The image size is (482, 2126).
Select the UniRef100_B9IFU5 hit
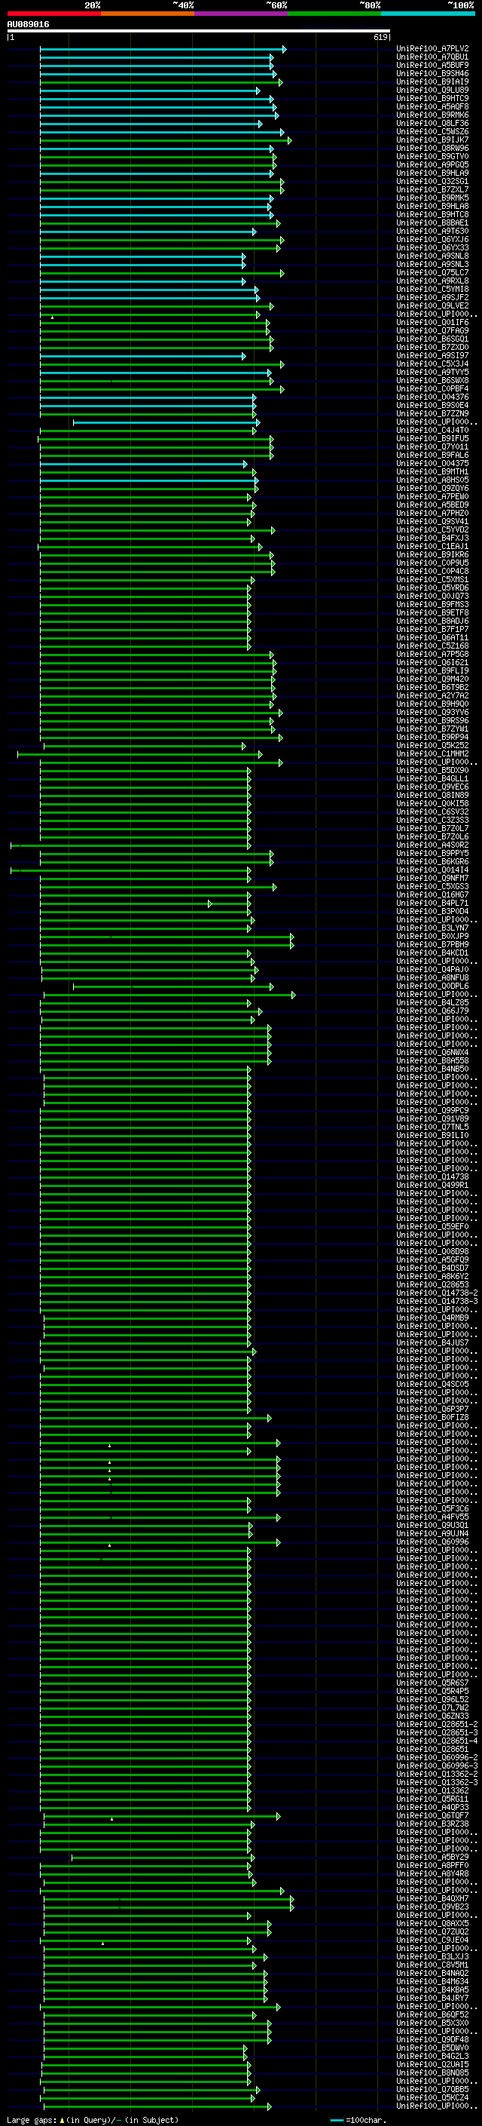coord(432,439)
